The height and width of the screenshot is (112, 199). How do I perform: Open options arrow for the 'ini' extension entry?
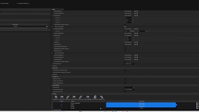click(x=133, y=22)
